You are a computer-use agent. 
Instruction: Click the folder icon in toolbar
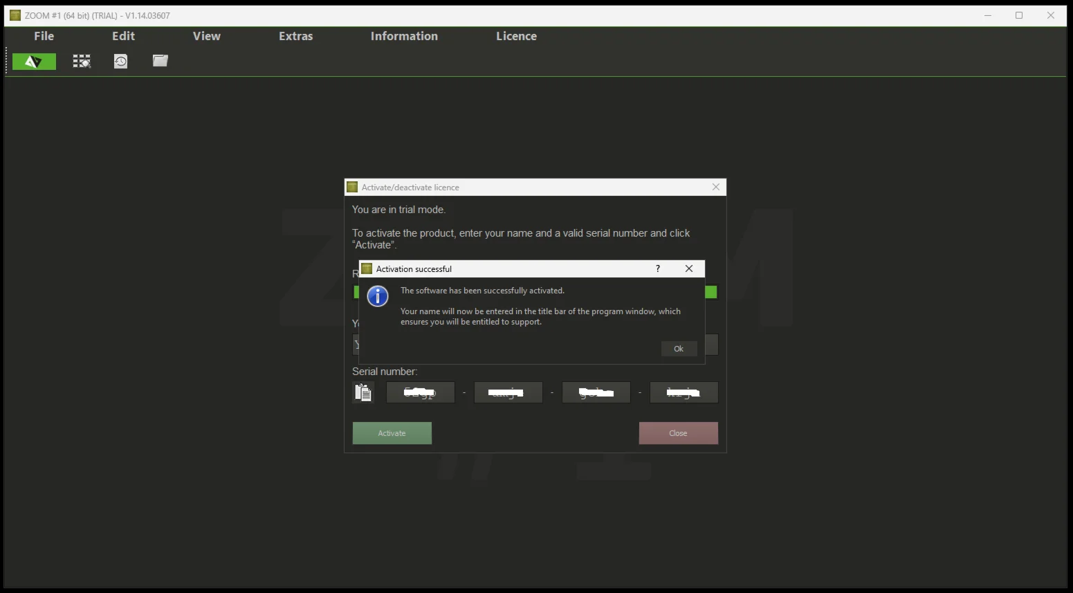point(161,61)
